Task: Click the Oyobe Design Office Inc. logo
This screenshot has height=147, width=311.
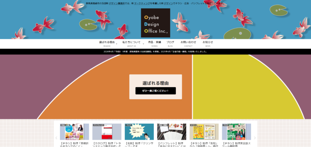Action: point(155,23)
